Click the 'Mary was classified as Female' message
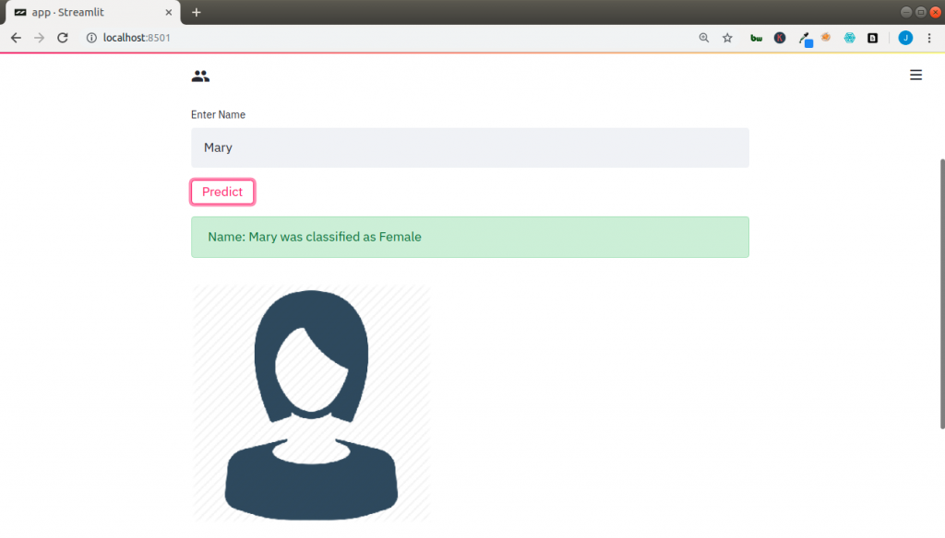The image size is (945, 538). point(470,237)
